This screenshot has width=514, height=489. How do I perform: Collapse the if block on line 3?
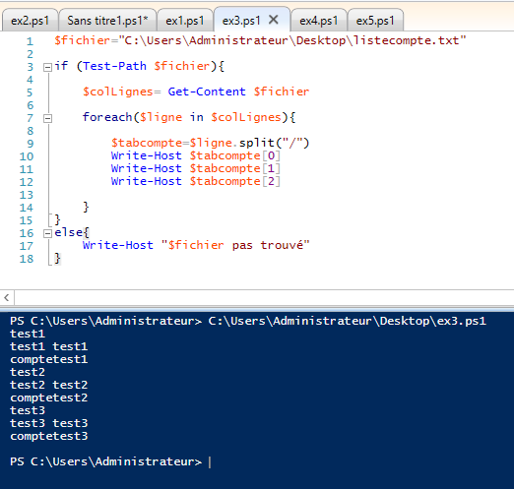coord(48,67)
